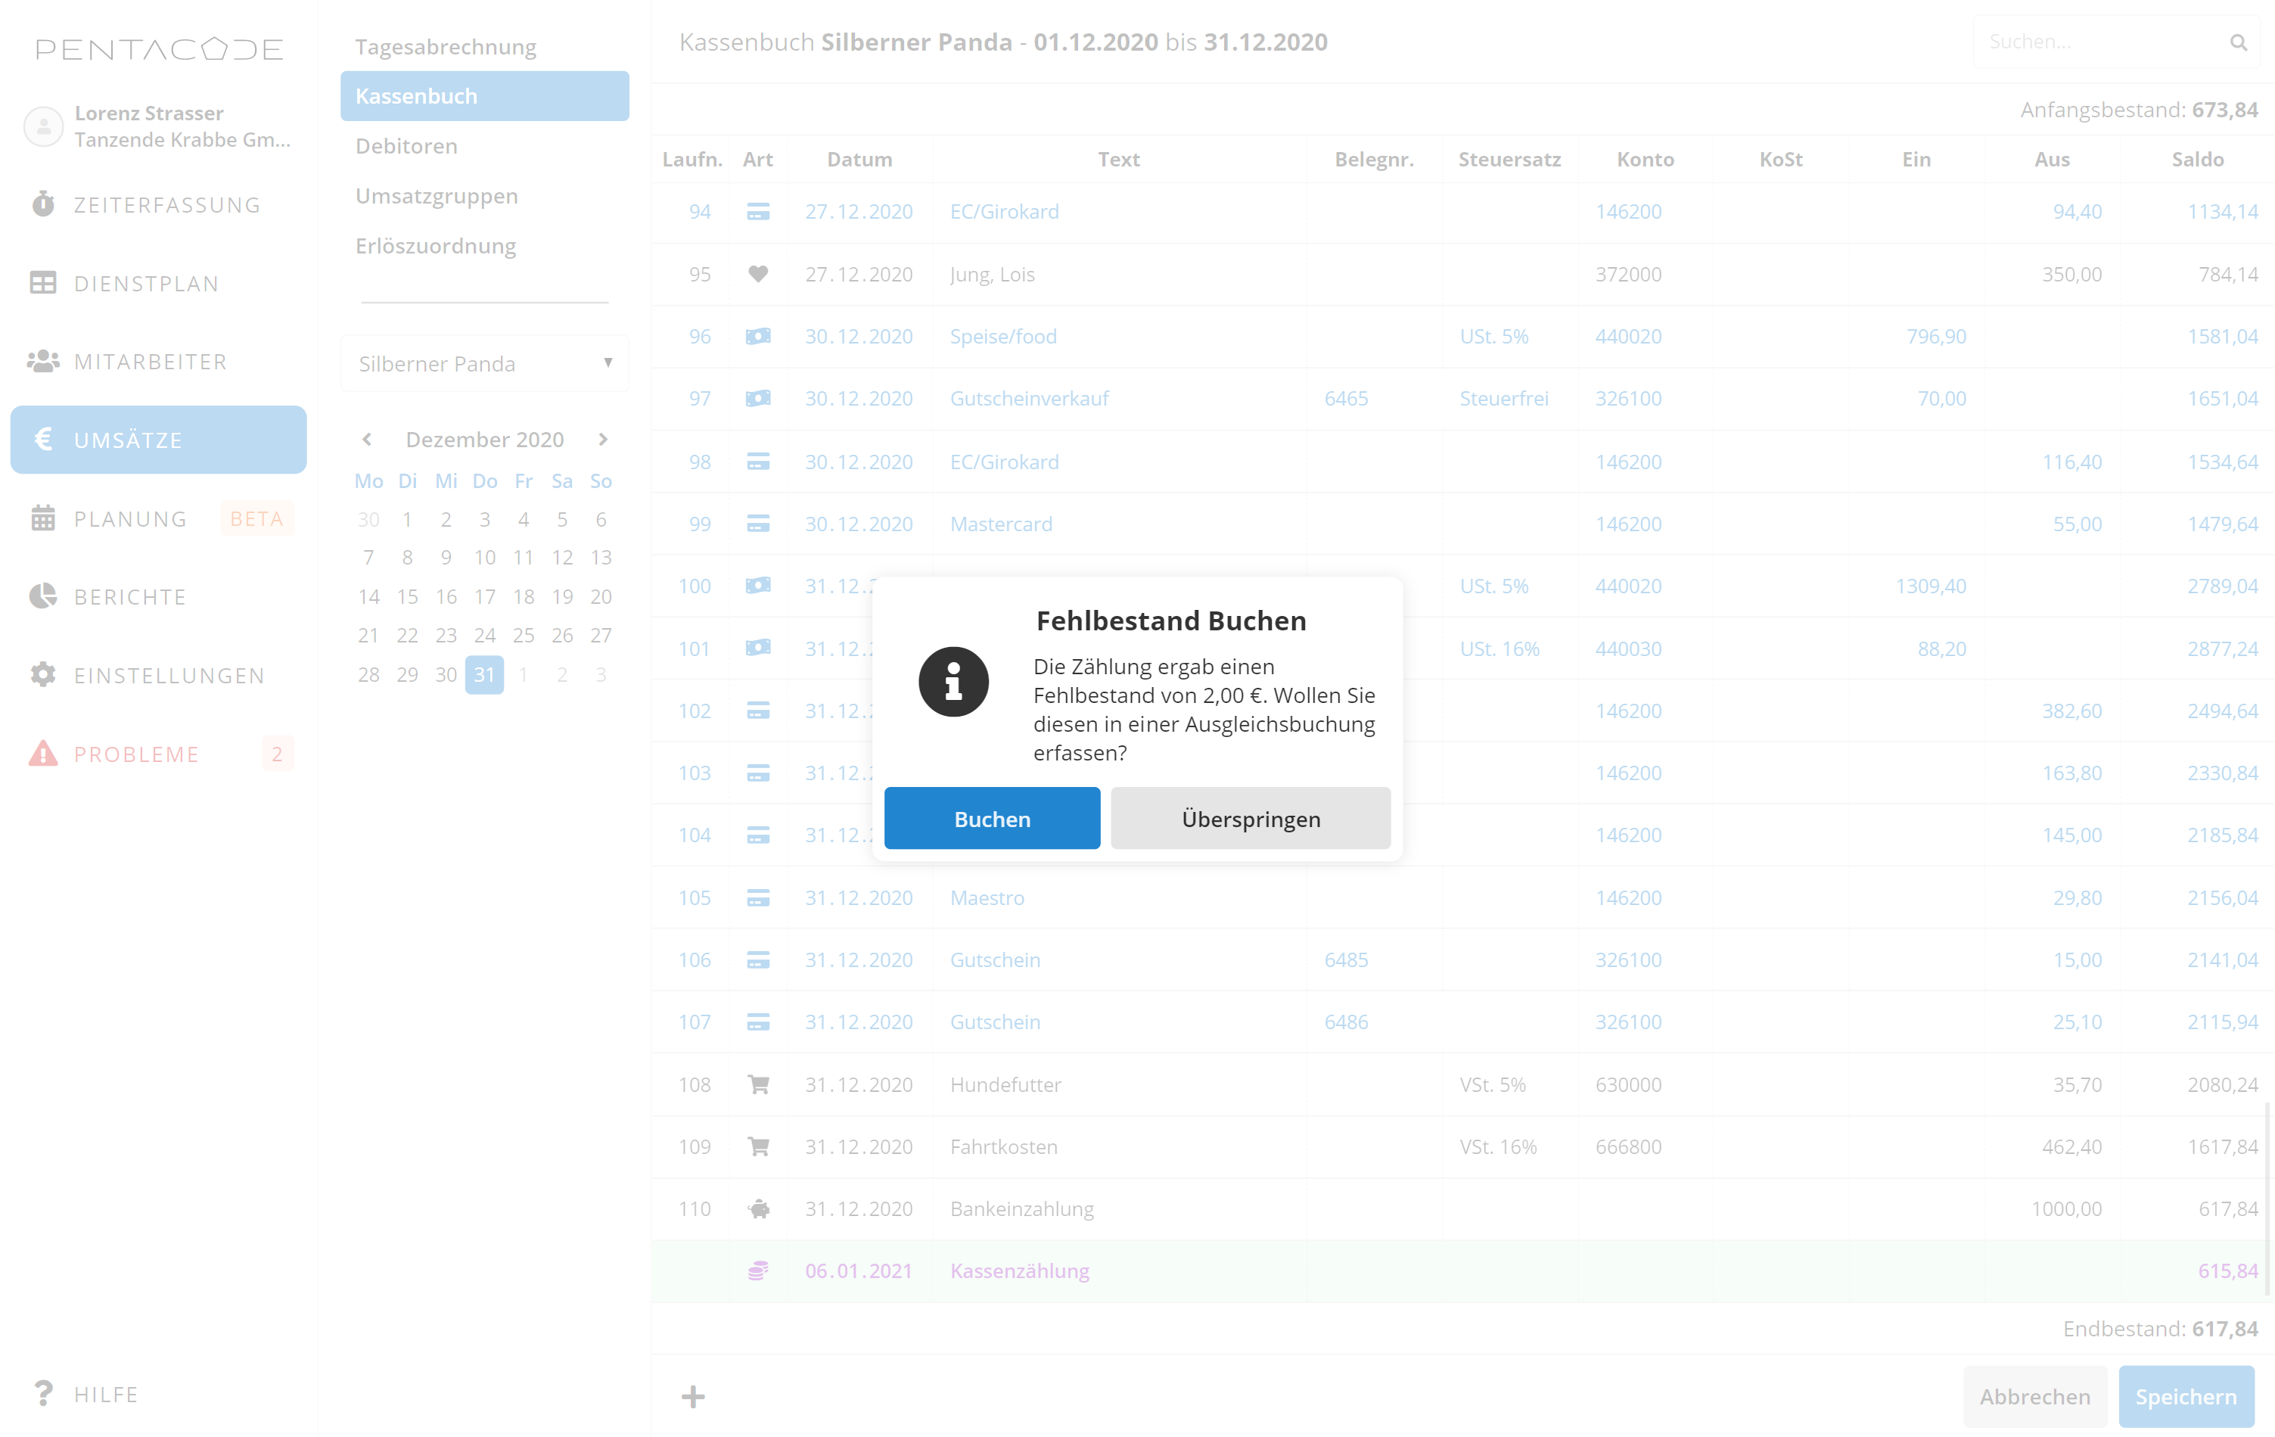The width and height of the screenshot is (2275, 1437).
Task: Click the search magnifier icon
Action: (x=2237, y=42)
